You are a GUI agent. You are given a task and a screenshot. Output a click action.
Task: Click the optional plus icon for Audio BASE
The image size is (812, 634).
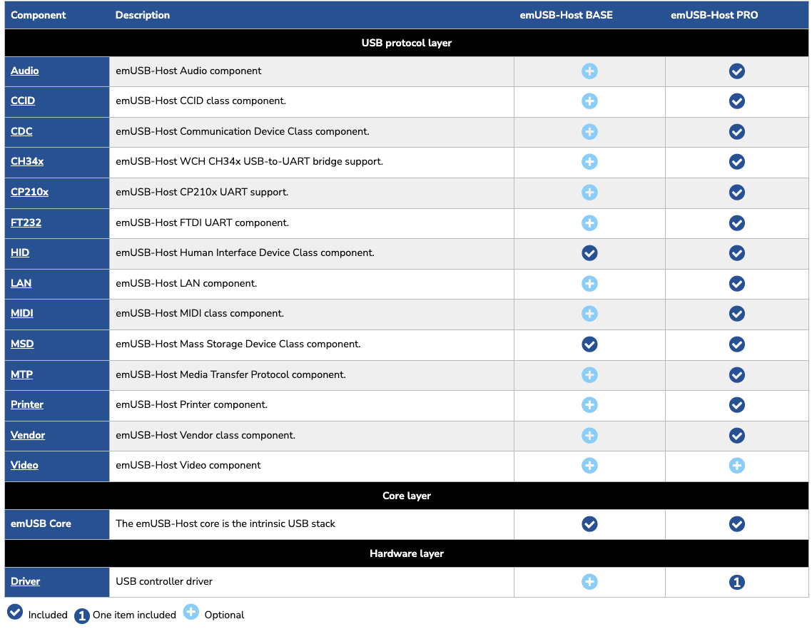[589, 71]
